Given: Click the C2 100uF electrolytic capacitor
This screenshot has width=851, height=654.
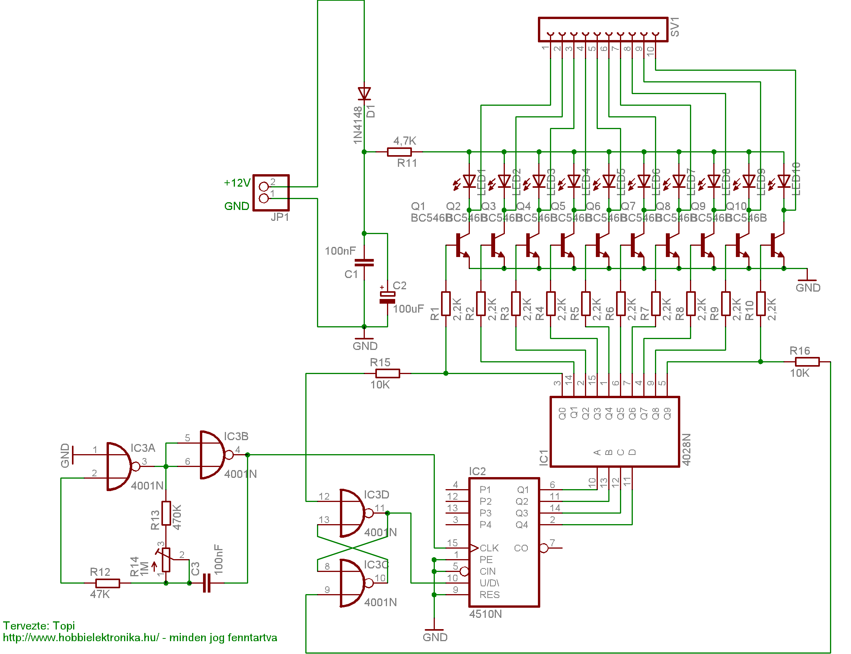Looking at the screenshot, I should point(387,297).
